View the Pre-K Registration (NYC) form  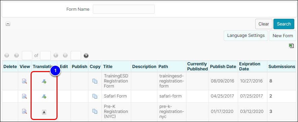pos(25,111)
